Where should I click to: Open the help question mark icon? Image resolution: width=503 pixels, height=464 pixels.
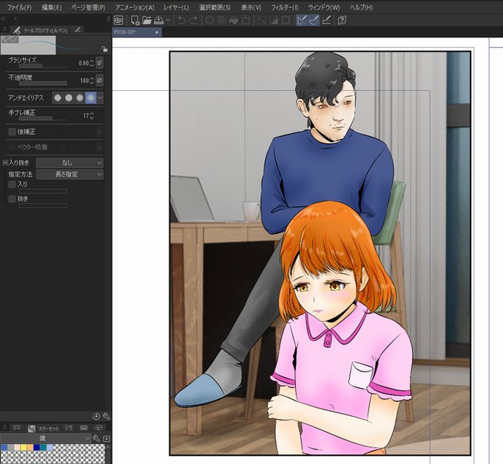342,21
